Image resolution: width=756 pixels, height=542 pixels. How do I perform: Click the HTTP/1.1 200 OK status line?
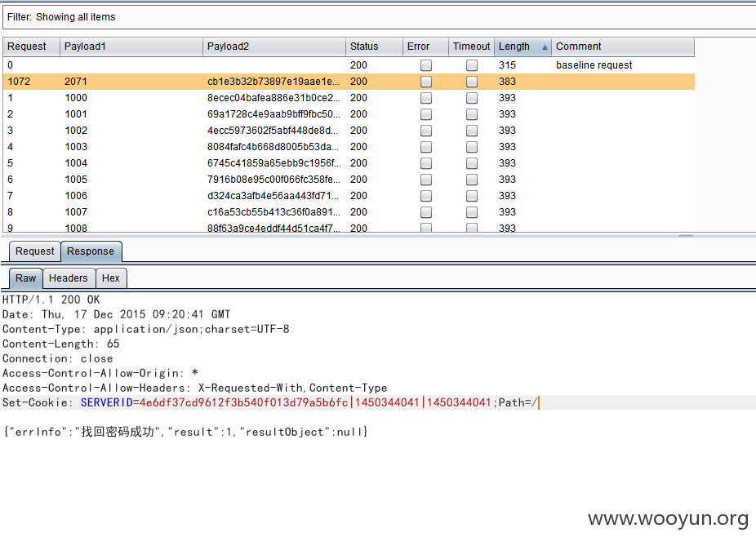coord(51,300)
